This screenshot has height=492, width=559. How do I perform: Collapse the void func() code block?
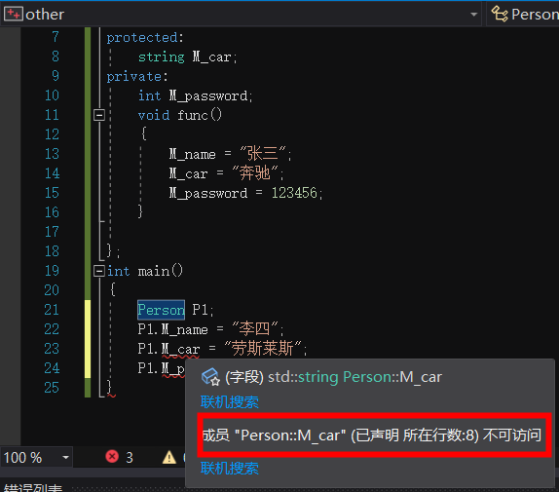99,115
